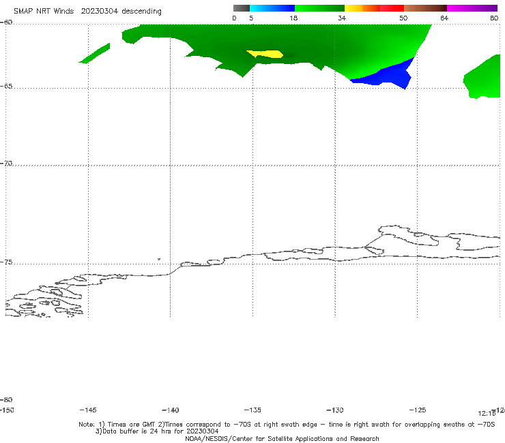505x443 pixels.
Task: Click the NOAA/NESDIS credit line
Action: [282, 438]
